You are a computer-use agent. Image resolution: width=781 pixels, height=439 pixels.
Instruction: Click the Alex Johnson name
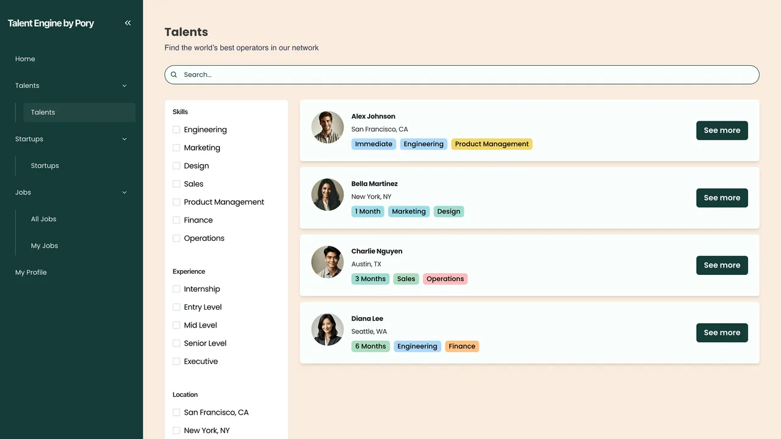click(373, 116)
